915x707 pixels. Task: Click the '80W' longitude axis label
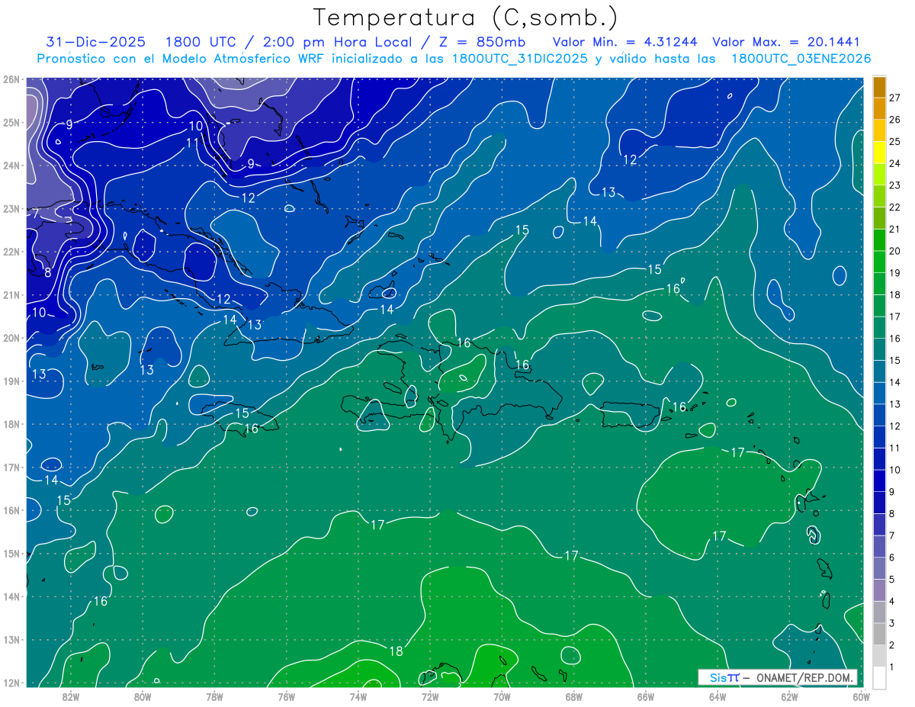tap(142, 696)
